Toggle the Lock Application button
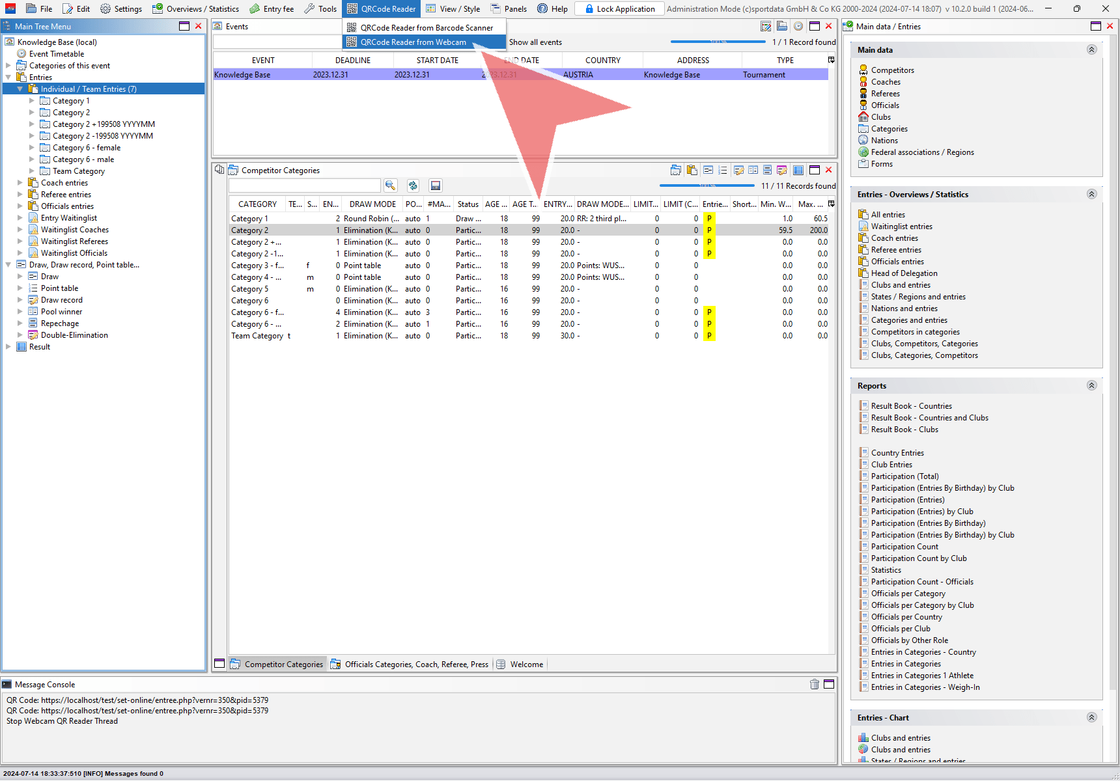 [619, 8]
